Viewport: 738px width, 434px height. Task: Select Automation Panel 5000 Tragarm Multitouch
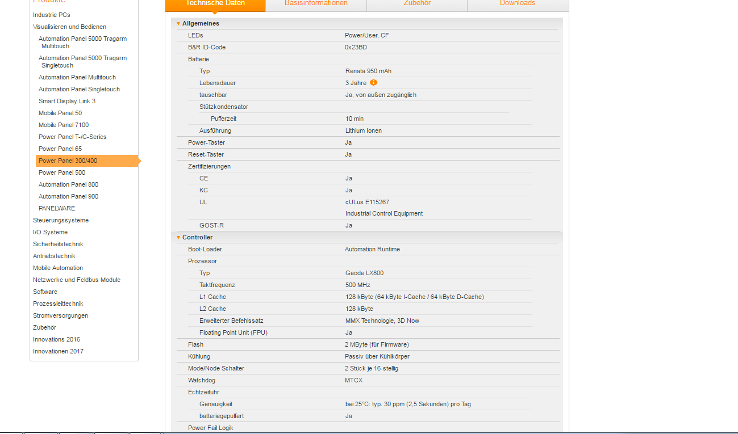pos(82,43)
